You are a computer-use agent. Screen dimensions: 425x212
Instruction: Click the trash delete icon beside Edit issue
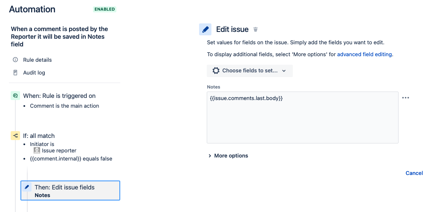coord(255,29)
